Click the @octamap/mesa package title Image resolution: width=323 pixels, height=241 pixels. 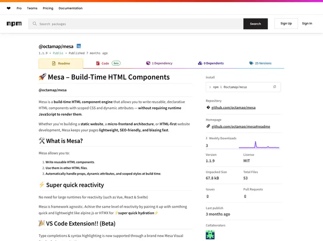coord(56,47)
